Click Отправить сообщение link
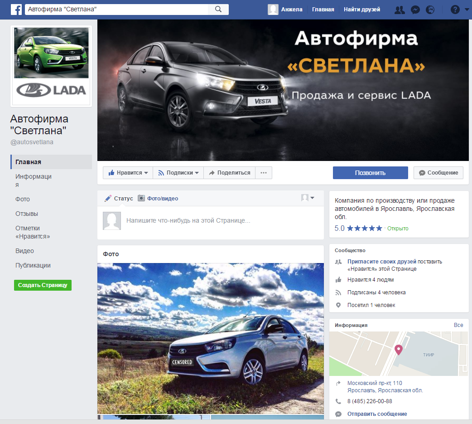 click(377, 414)
